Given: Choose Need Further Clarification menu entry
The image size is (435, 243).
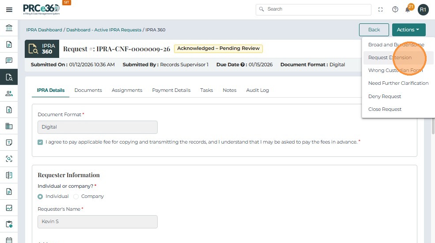Looking at the screenshot, I should pyautogui.click(x=398, y=83).
